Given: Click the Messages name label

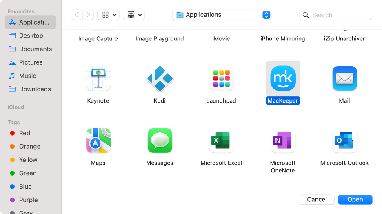Looking at the screenshot, I should click(x=160, y=163).
